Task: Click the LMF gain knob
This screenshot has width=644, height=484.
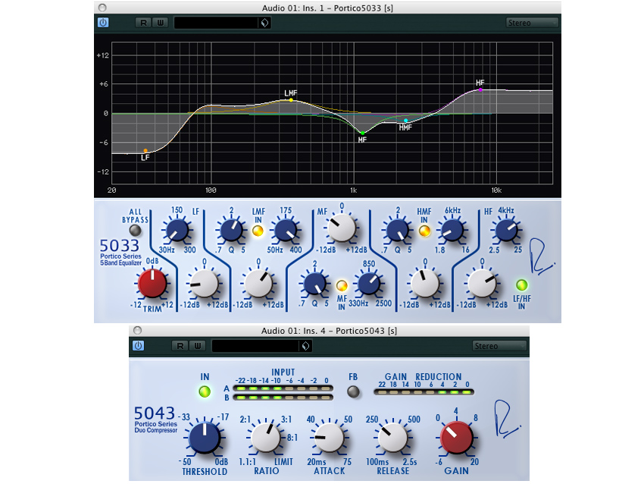Action: pyautogui.click(x=258, y=283)
